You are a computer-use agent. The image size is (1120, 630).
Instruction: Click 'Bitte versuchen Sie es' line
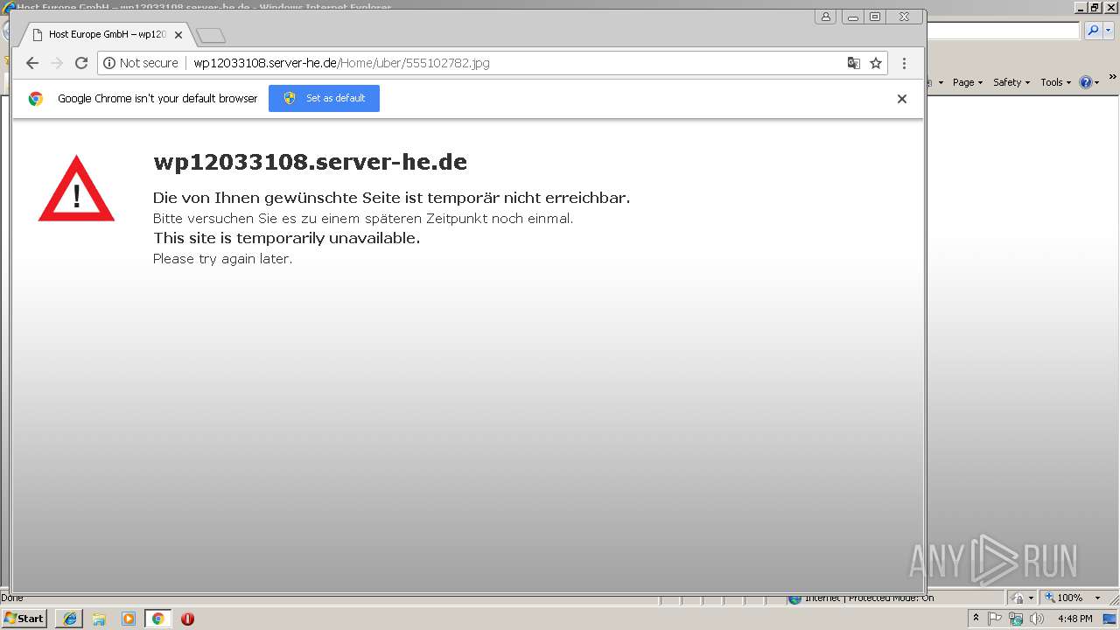[363, 219]
